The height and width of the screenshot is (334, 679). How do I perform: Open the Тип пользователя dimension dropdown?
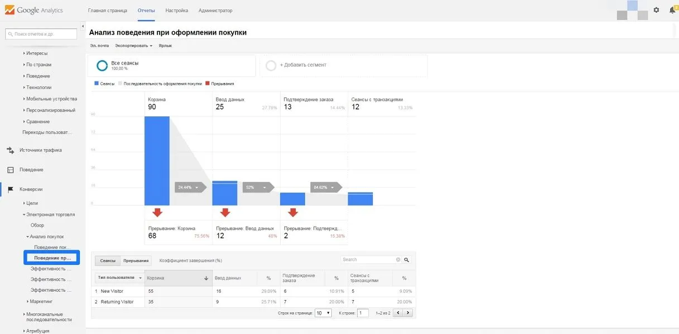pos(119,277)
